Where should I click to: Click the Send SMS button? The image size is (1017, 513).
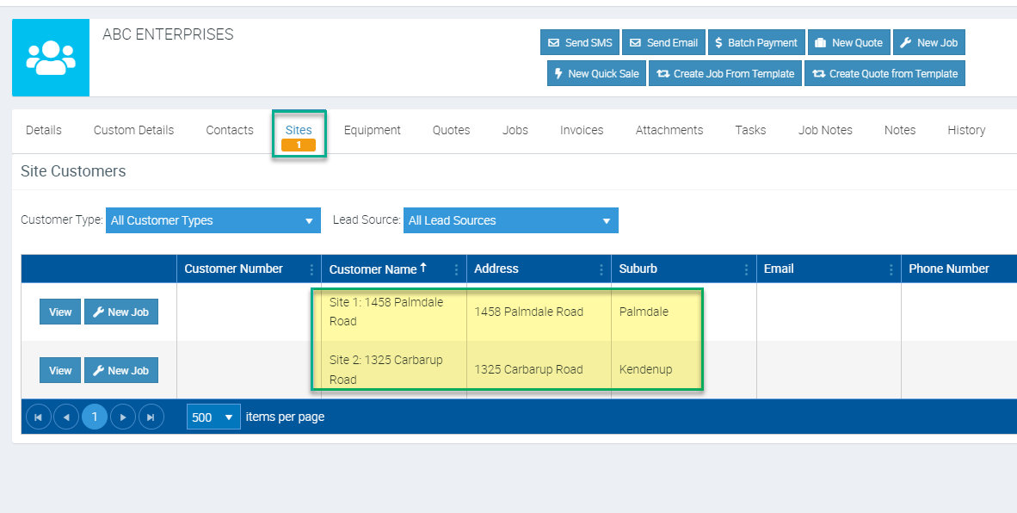tap(580, 42)
